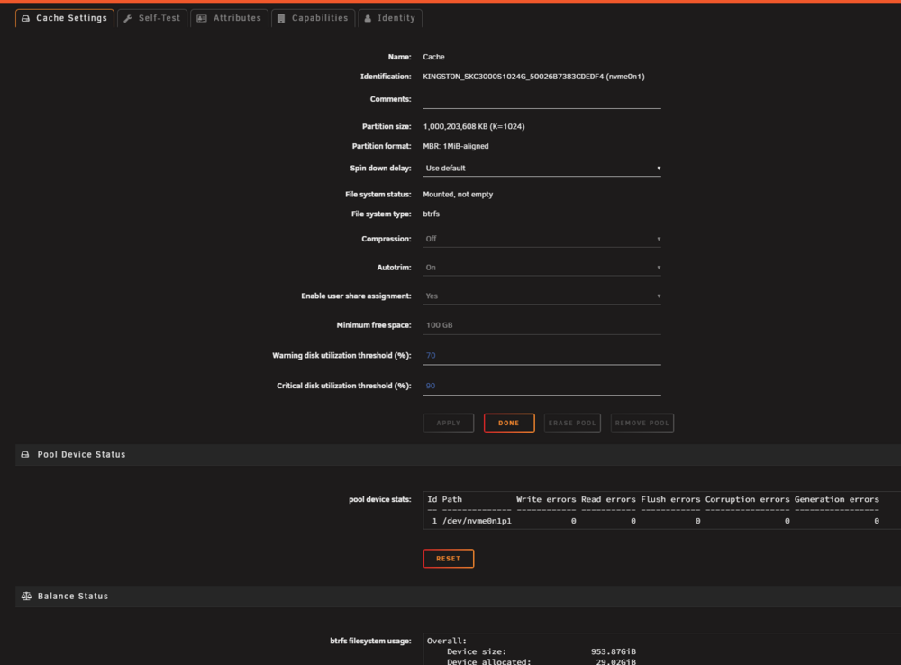Open the Spin down delay dropdown
The image size is (901, 665).
(542, 168)
